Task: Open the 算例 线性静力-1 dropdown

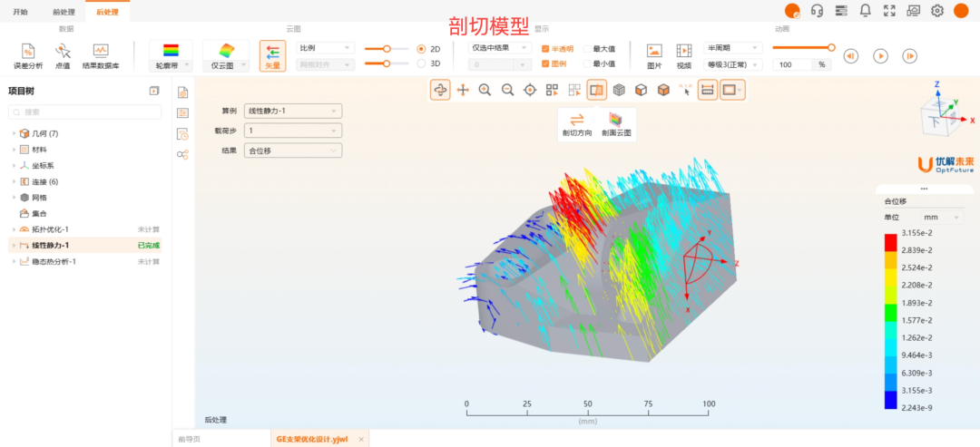Action: point(292,111)
